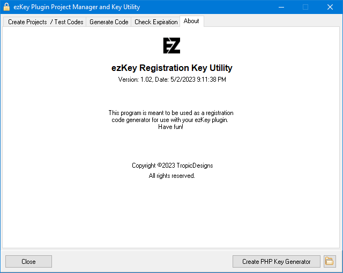343x273 pixels.
Task: Go to the Check Expiration tab
Action: [x=156, y=22]
